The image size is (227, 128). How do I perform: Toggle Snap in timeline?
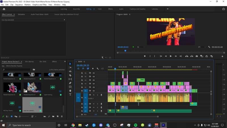(x=83, y=69)
